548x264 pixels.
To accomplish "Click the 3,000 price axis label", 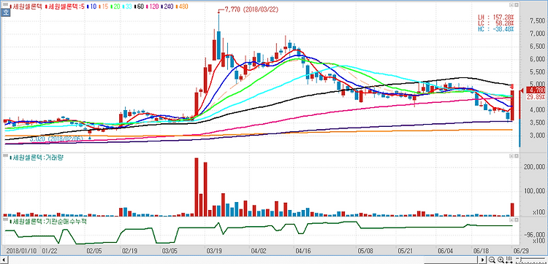I will pos(538,136).
